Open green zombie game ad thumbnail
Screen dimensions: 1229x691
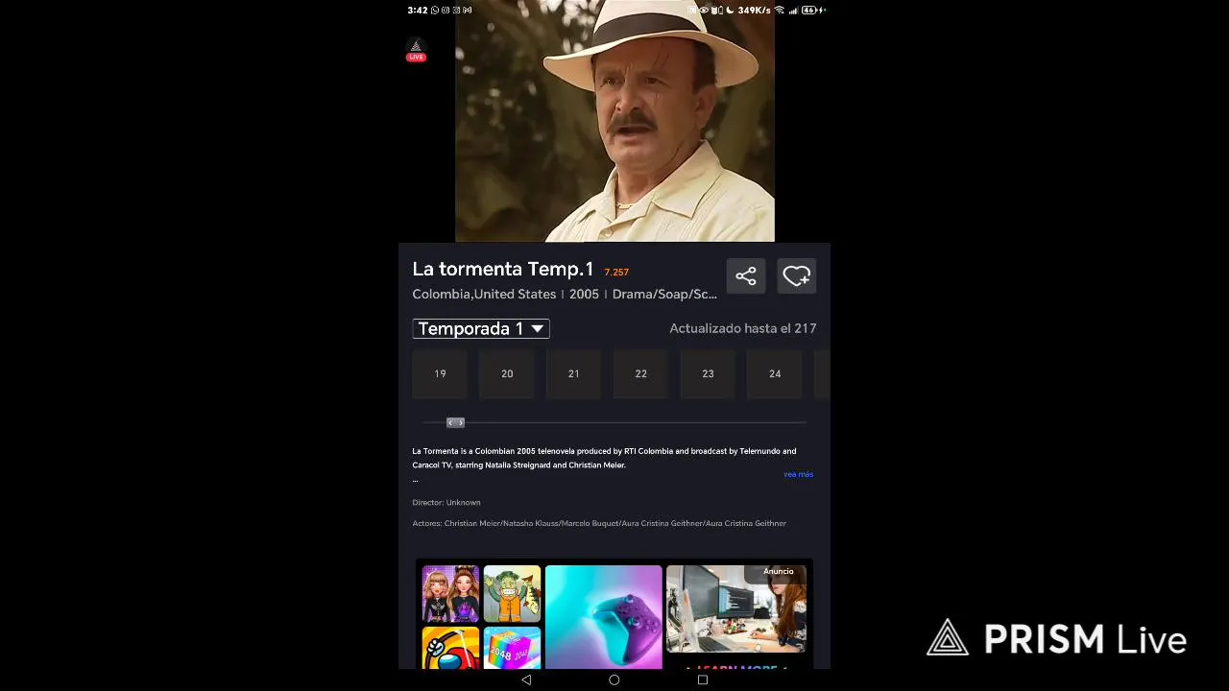click(512, 594)
